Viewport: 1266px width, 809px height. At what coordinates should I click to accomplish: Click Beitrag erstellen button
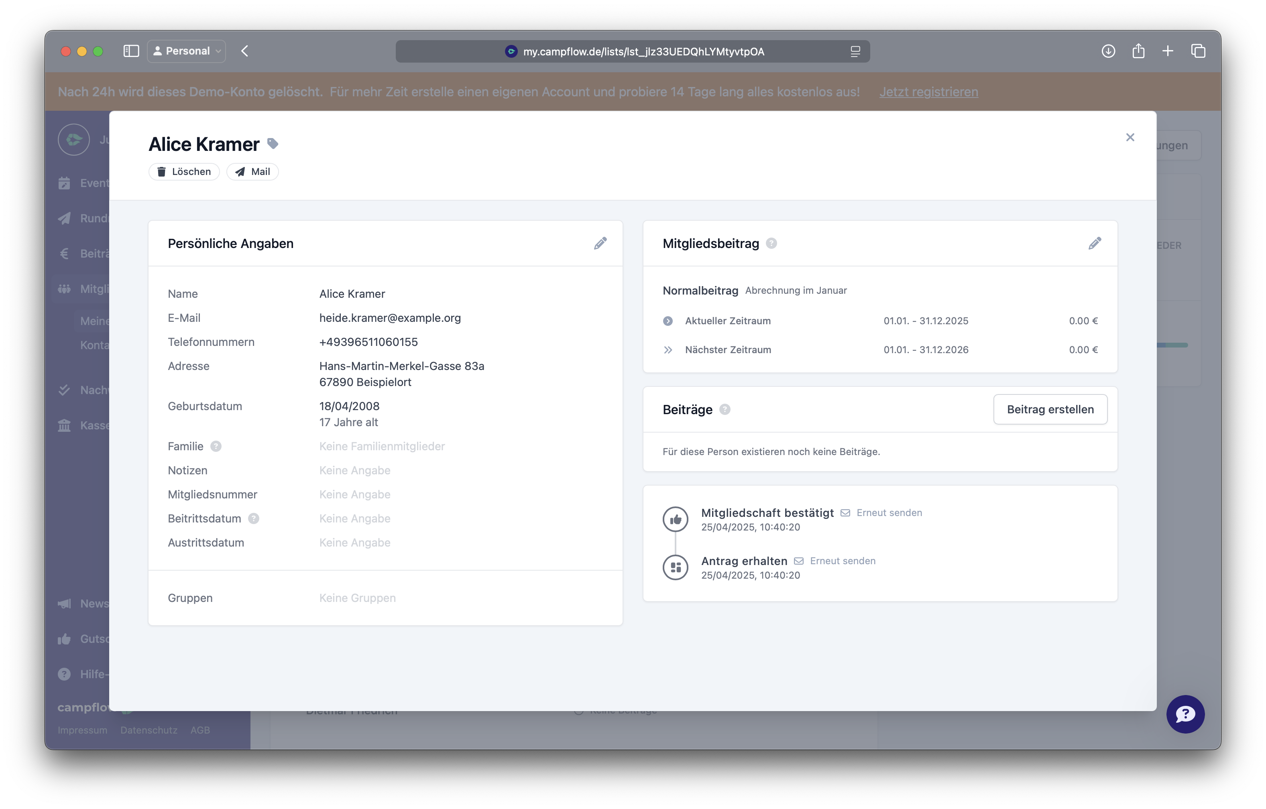[x=1050, y=409]
